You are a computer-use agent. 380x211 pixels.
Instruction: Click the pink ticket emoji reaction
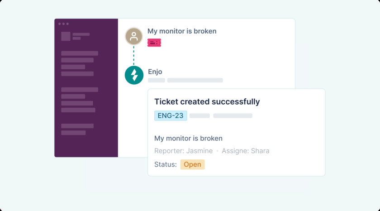[x=154, y=43]
